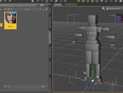Viewport: 123px width, 93px height.
Task: Click in the content search field
Action: click(x=18, y=5)
